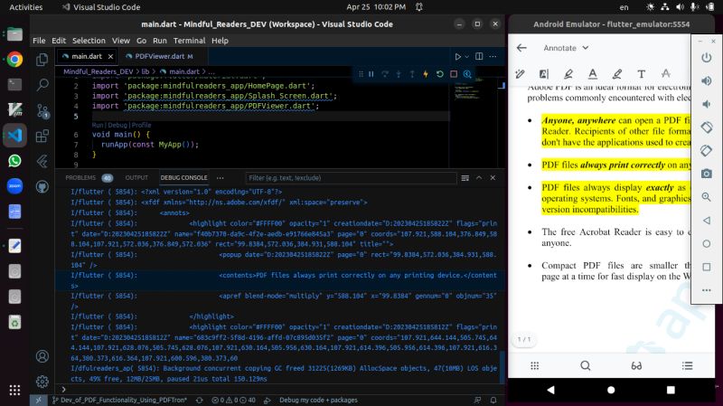Click the Debug CodeLens above main()
The width and height of the screenshot is (723, 406).
117,125
